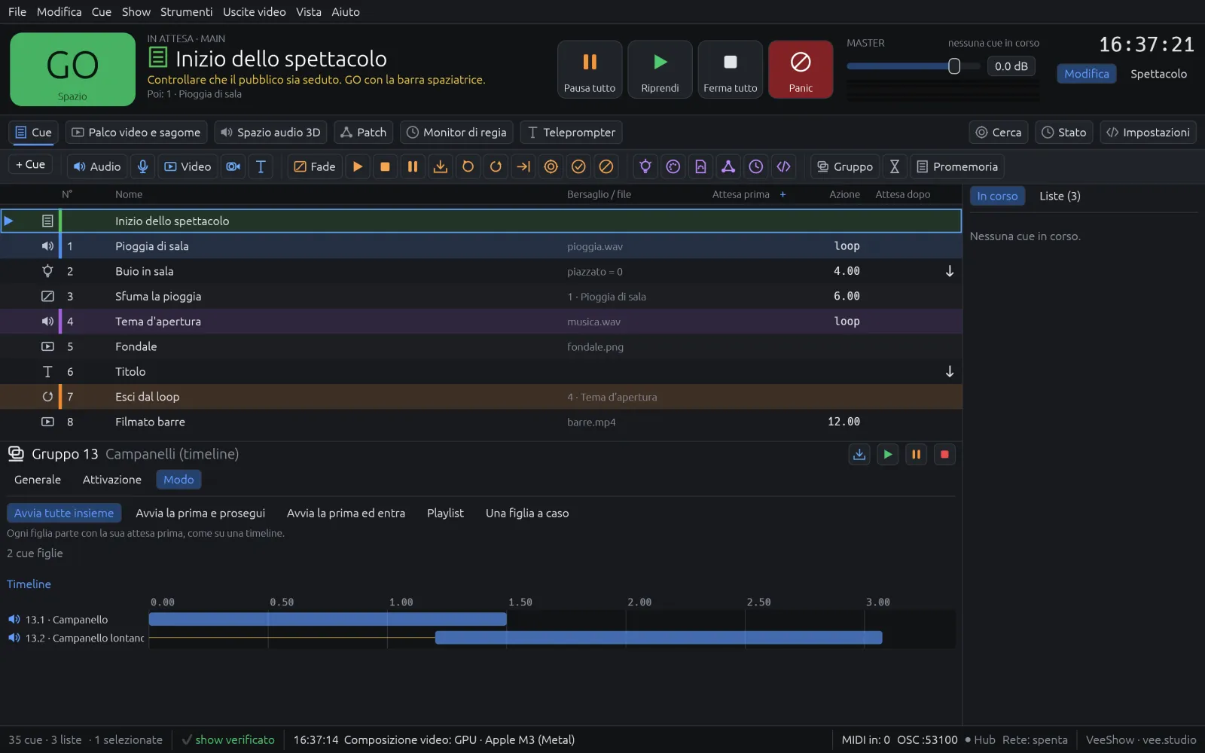Viewport: 1205px width, 753px height.
Task: Hit the red Panic button
Action: [x=801, y=69]
